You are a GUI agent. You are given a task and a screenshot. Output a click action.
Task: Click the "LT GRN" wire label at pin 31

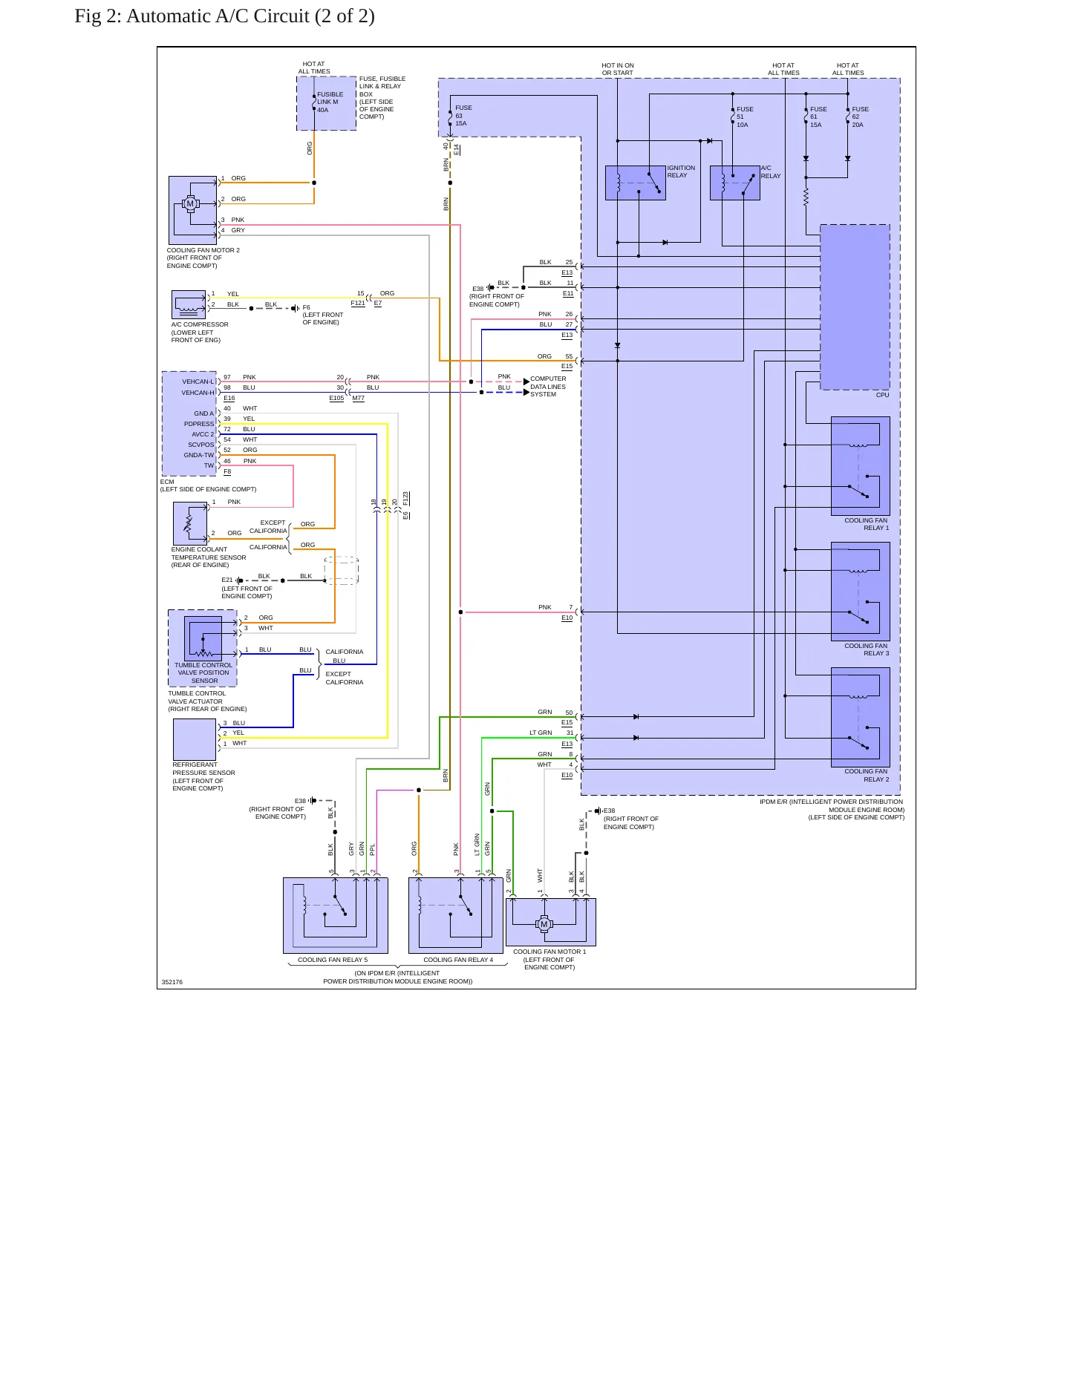click(541, 733)
